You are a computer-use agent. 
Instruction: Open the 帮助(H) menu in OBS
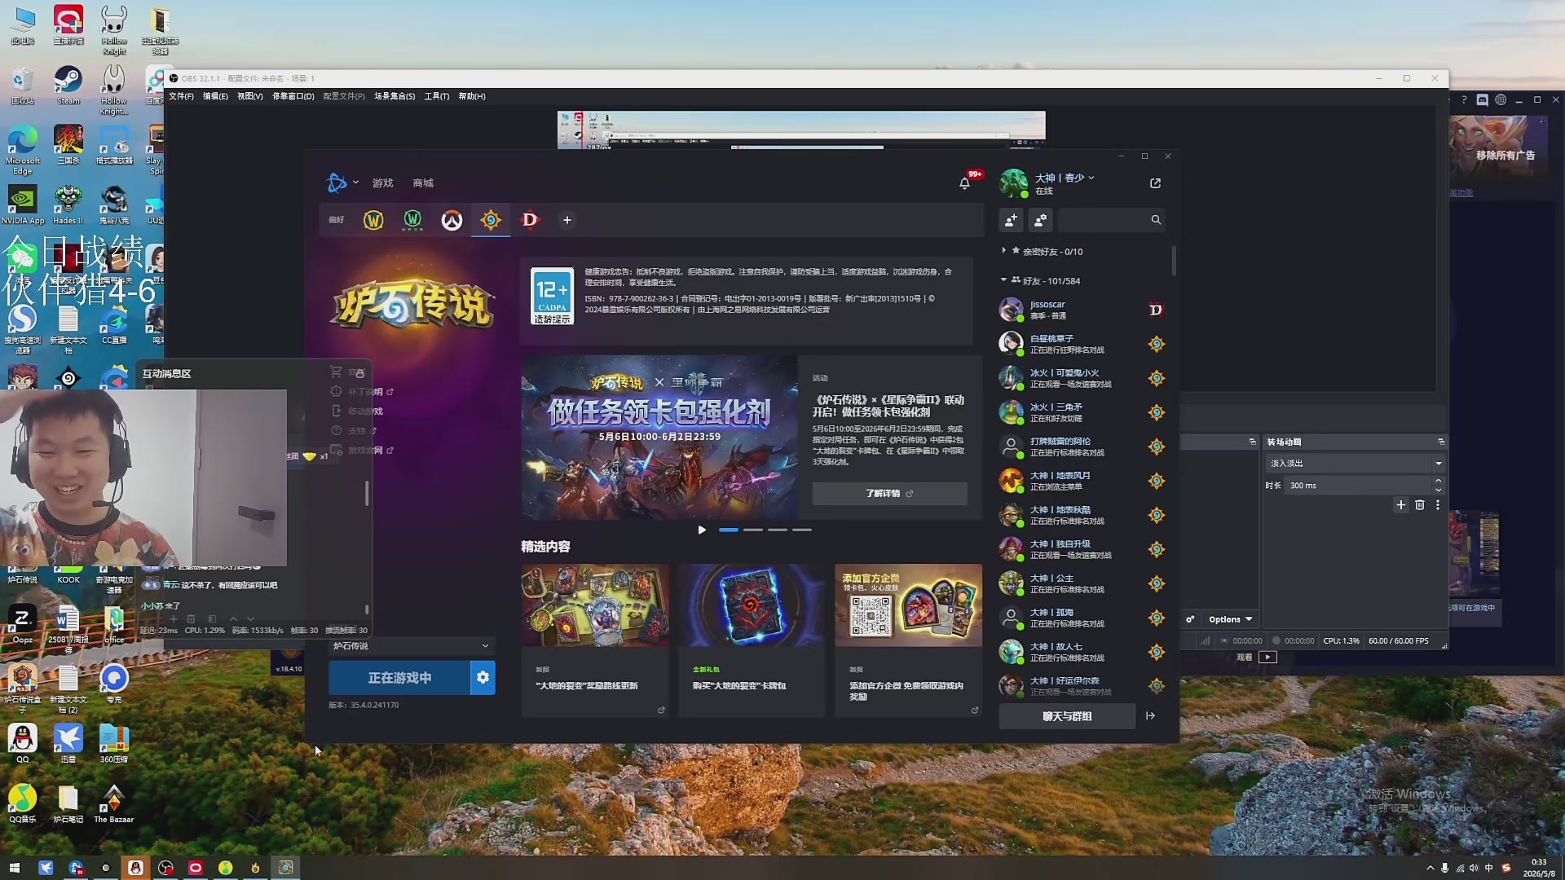point(472,96)
